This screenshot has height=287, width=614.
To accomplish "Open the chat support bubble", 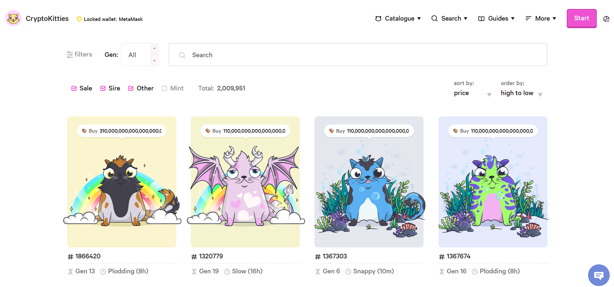I will coord(599,275).
